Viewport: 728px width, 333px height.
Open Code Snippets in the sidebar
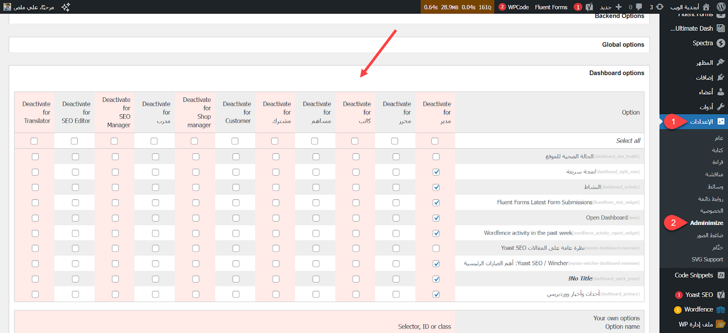pyautogui.click(x=694, y=275)
